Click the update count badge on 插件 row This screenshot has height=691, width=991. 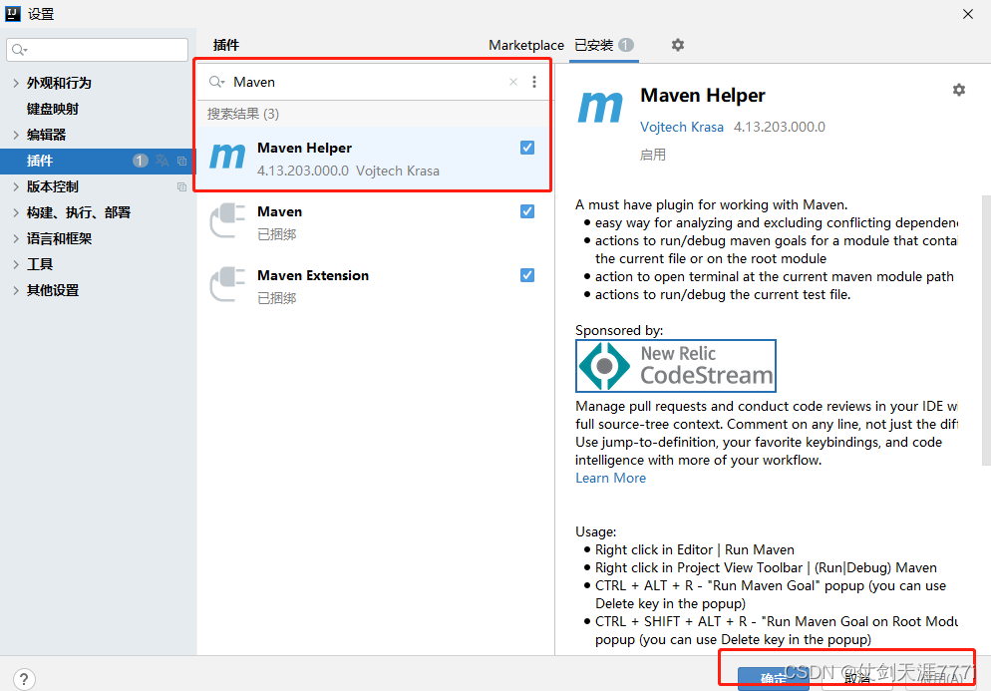click(x=141, y=161)
